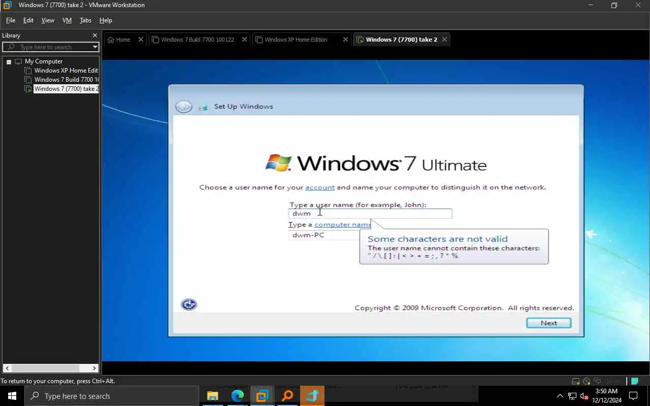Click the VMware Workstation title bar icon
The image size is (650, 406).
pyautogui.click(x=8, y=5)
